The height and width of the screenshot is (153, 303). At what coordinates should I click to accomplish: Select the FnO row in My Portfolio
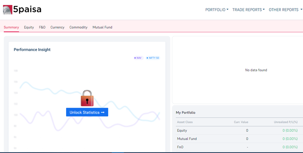pos(237,147)
